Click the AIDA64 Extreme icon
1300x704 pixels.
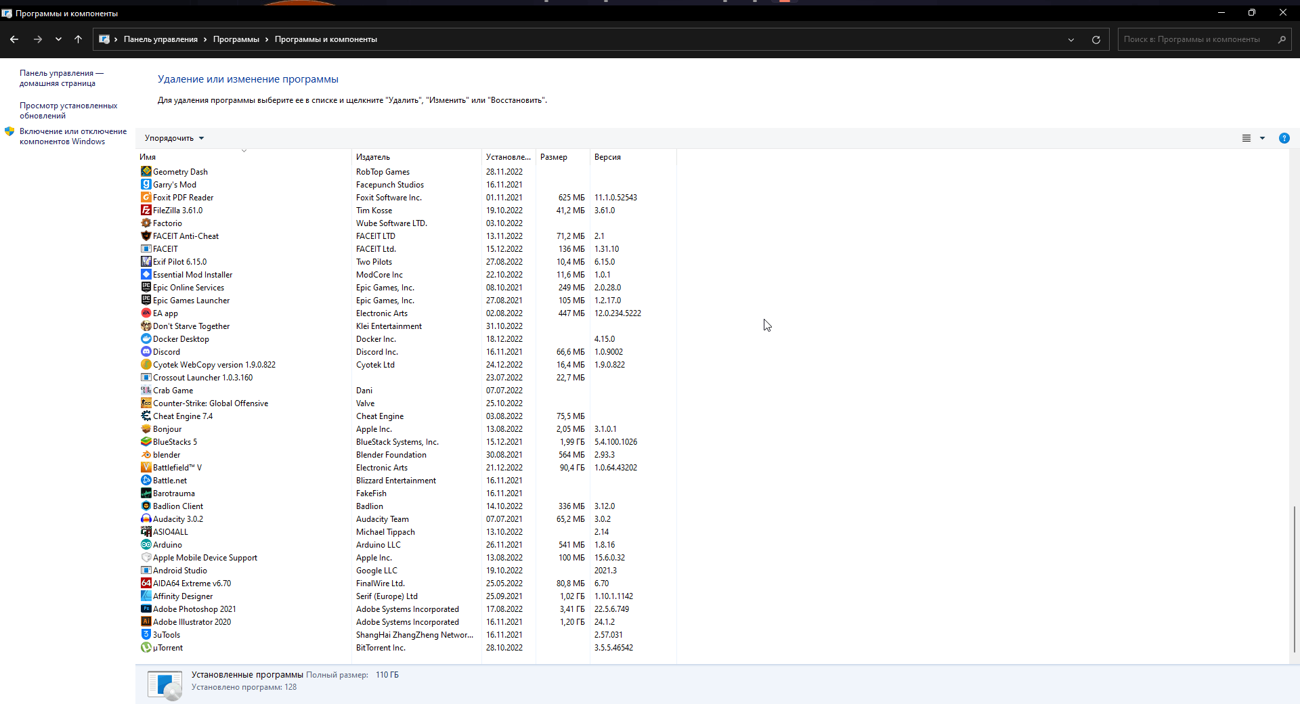click(146, 583)
